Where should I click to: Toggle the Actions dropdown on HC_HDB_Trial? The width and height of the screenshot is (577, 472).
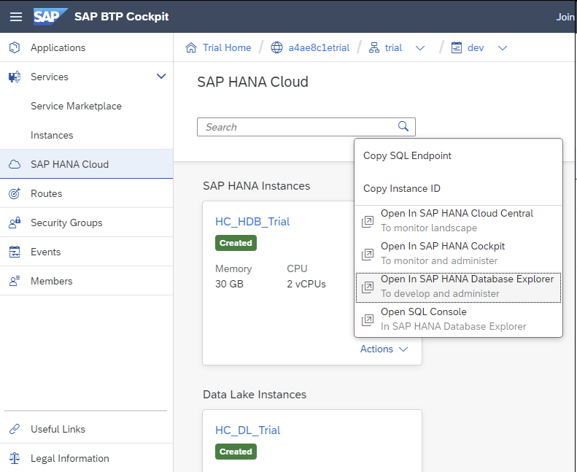tap(384, 349)
